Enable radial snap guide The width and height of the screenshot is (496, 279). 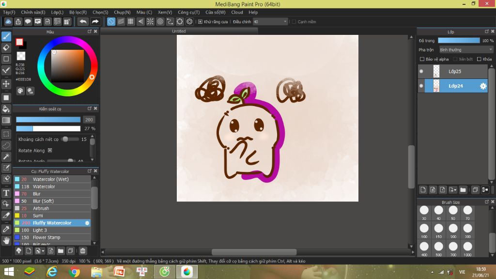[150, 21]
